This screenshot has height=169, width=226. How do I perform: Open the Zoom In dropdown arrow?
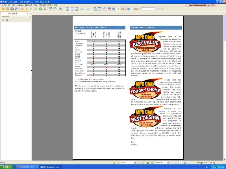(x=91, y=9)
